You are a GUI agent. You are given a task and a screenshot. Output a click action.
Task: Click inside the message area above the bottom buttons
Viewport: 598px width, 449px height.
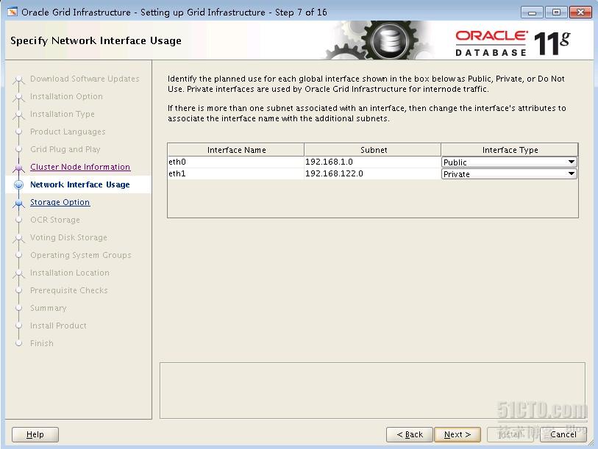pyautogui.click(x=372, y=391)
